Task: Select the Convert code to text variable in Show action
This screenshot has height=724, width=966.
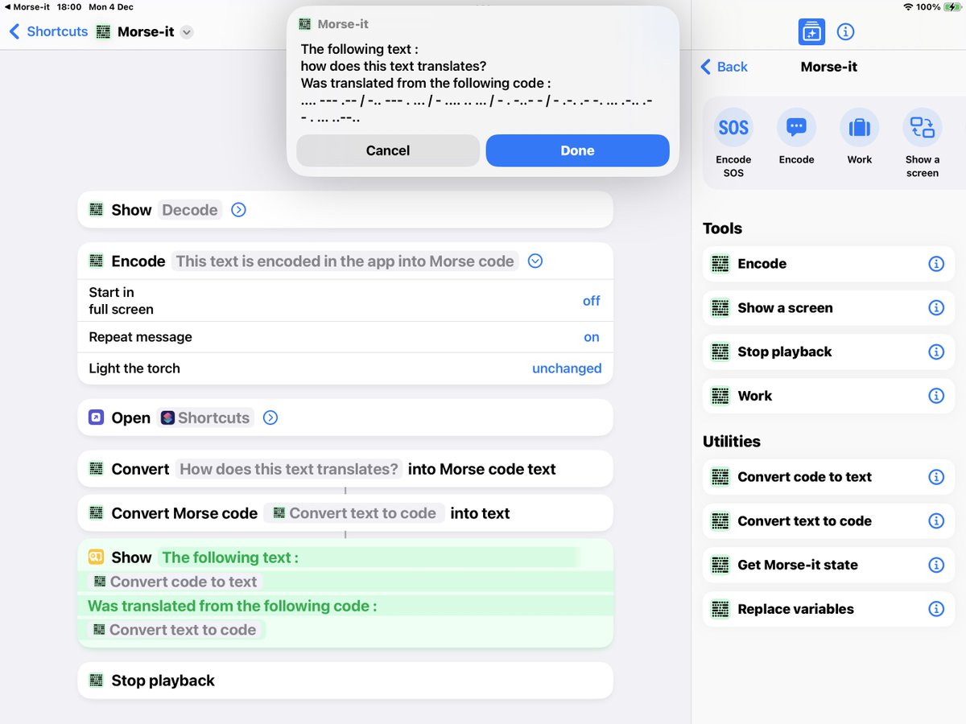Action: click(x=175, y=582)
